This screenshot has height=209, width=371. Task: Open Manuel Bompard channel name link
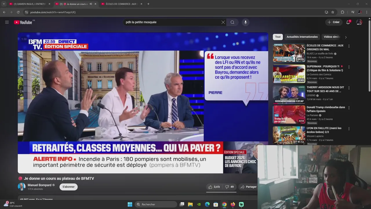(x=39, y=185)
